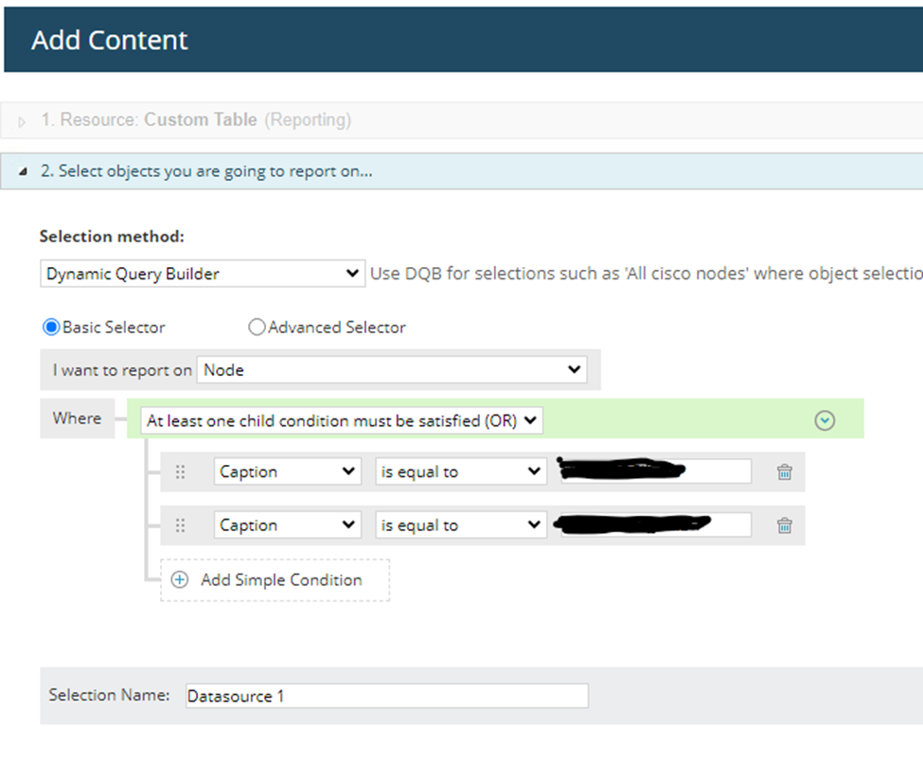Collapse step 2 Select objects section
The width and height of the screenshot is (923, 766).
pyautogui.click(x=23, y=171)
